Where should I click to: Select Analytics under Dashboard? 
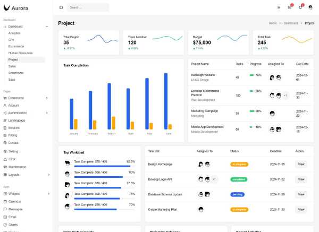point(14,33)
